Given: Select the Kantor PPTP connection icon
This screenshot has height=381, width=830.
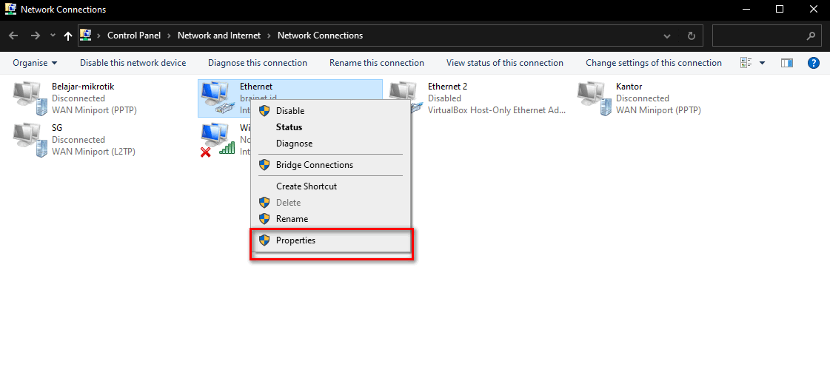Looking at the screenshot, I should click(x=592, y=98).
